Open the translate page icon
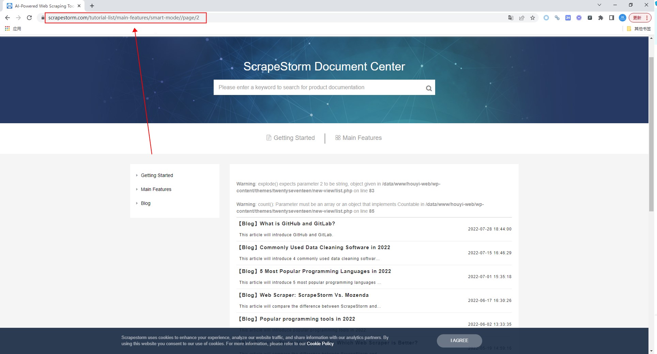Image resolution: width=657 pixels, height=354 pixels. [x=511, y=18]
